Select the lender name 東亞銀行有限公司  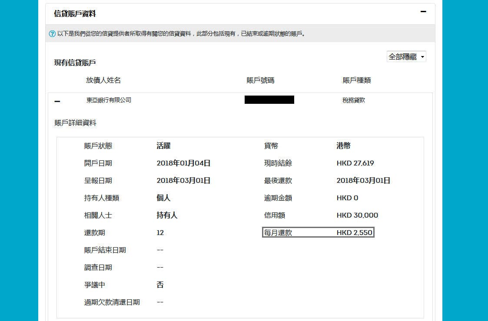[x=109, y=100]
